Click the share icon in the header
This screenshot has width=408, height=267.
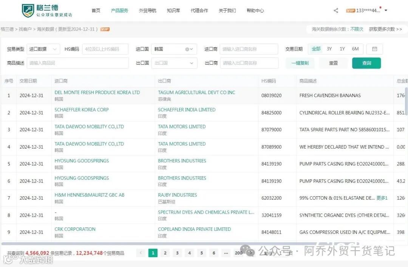coord(336,11)
